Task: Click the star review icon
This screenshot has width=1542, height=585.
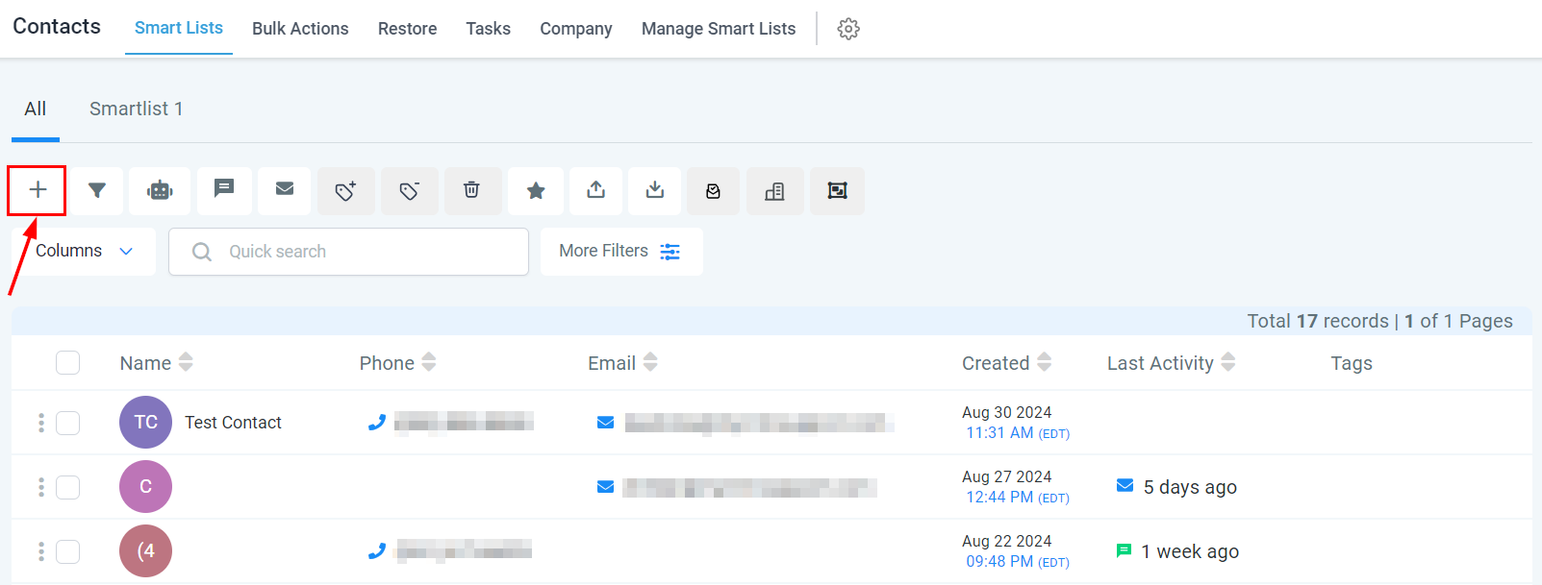Action: 536,190
